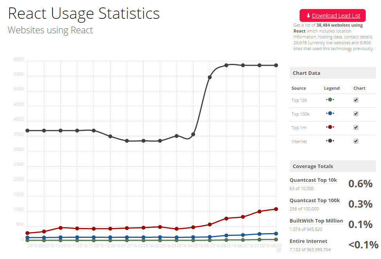Click the last data point on Internet line
The width and height of the screenshot is (381, 259).
[276, 65]
